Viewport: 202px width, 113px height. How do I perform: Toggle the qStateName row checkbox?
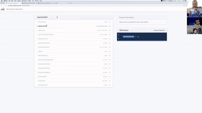110,22
